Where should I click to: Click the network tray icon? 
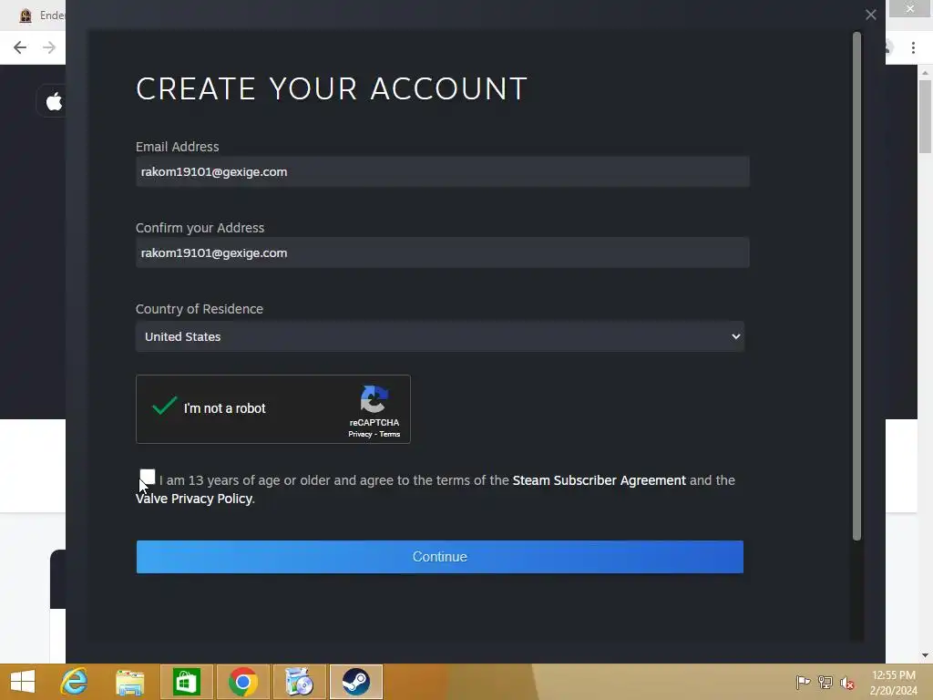click(825, 682)
